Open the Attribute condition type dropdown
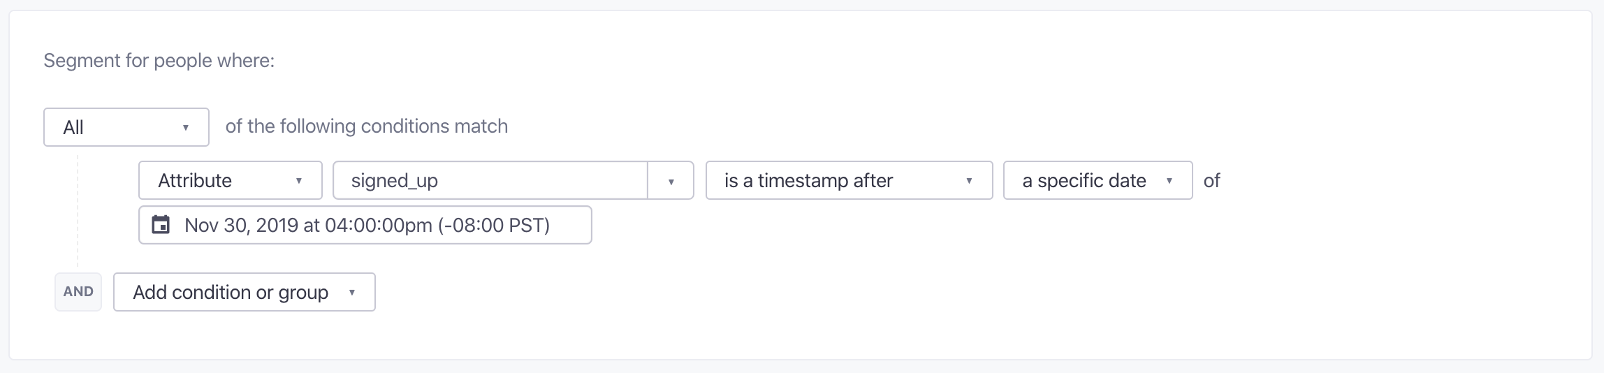 click(231, 181)
